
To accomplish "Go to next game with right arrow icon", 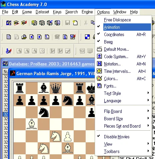I will [x=39, y=37].
